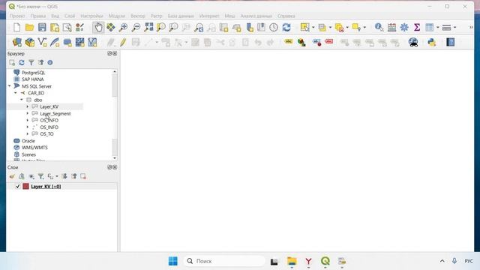Select Oracle in Browser panel

click(x=28, y=141)
